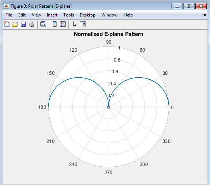Open the File menu
Image resolution: width=210 pixels, height=185 pixels.
coord(9,15)
